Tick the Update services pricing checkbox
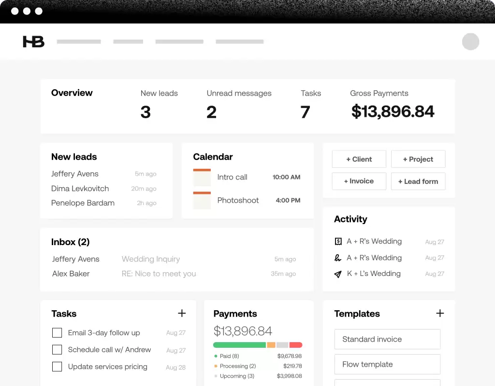Screen dimensions: 495x386 click(x=57, y=367)
